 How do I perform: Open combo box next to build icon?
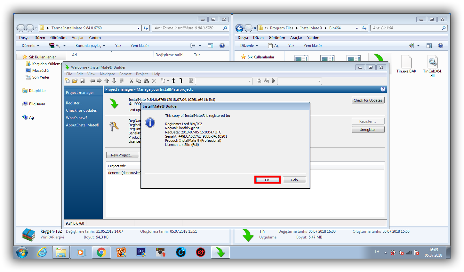(299, 81)
